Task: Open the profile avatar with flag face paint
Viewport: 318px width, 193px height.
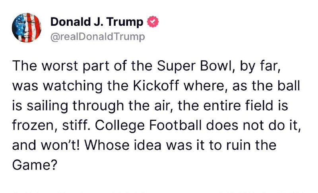Action: tap(27, 27)
